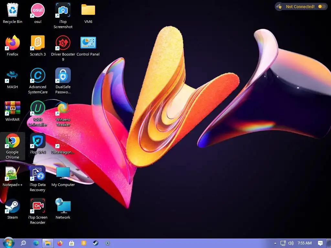Open Microsoft Edge in the taskbar
The width and height of the screenshot is (331, 248).
[36, 243]
